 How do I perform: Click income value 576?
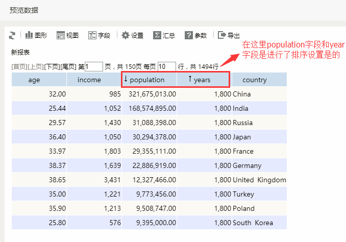point(115,223)
